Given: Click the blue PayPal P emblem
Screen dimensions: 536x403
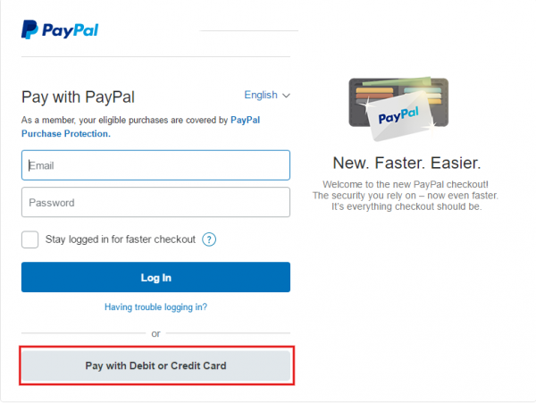Looking at the screenshot, I should [29, 29].
